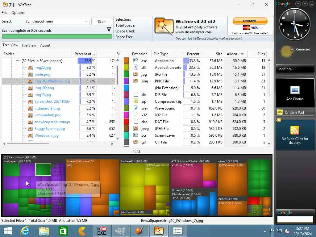Screen dimensions: 316x237
Task: Click the .exe extension icon
Action: 136,60
